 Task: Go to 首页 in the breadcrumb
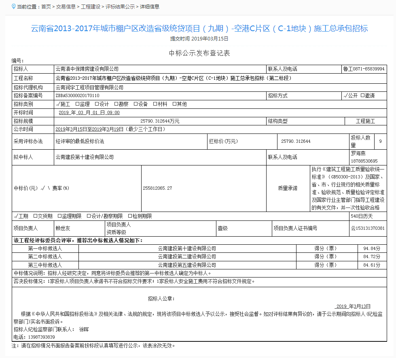point(46,6)
